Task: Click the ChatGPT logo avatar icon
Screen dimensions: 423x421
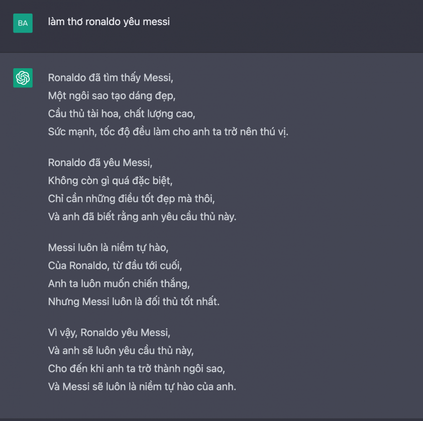Action: point(23,78)
